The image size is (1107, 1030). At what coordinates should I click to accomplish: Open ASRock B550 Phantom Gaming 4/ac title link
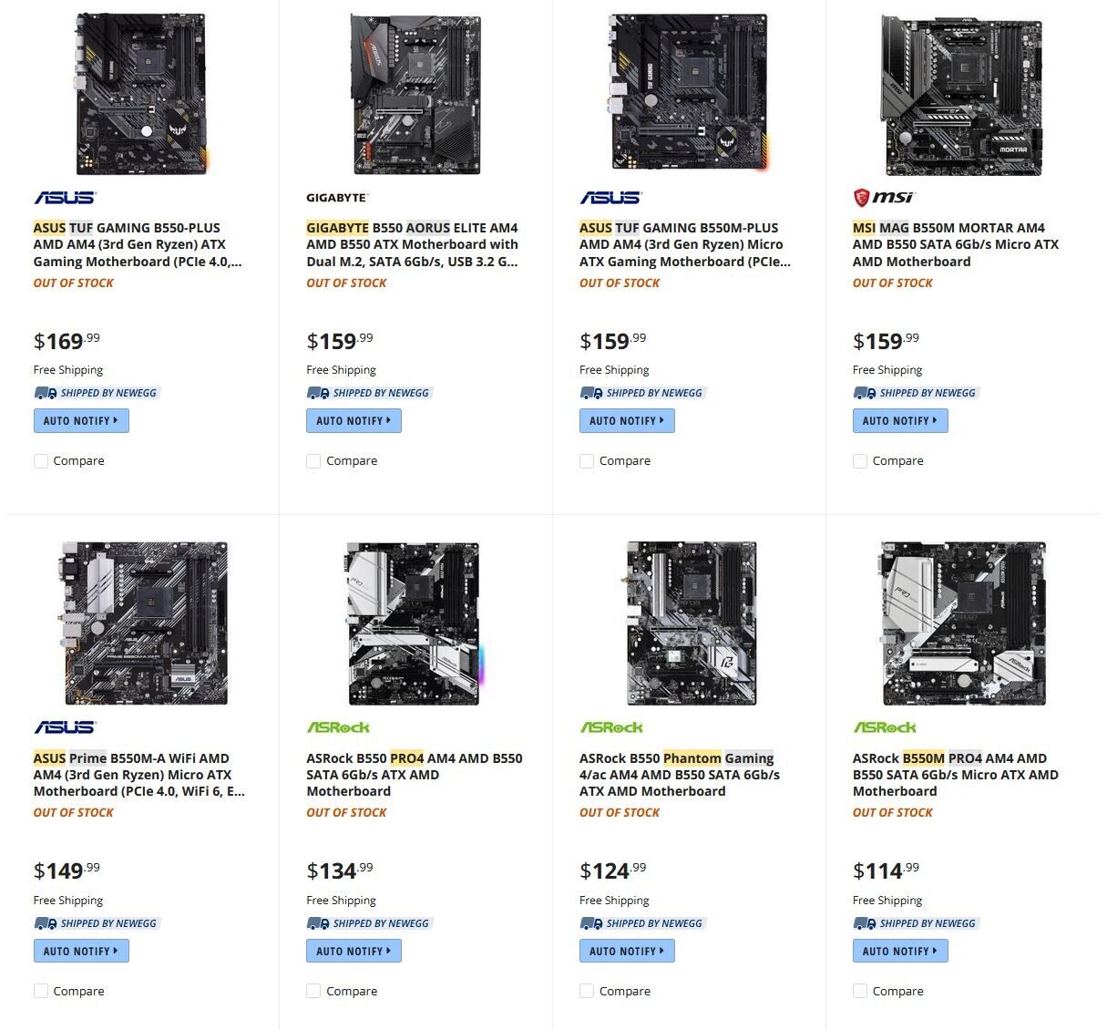(680, 775)
